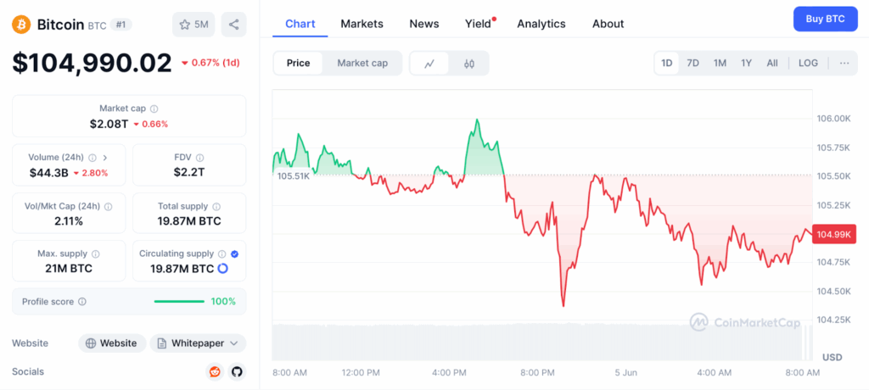This screenshot has width=869, height=390.
Task: Toggle chart to Price view
Action: tap(298, 63)
